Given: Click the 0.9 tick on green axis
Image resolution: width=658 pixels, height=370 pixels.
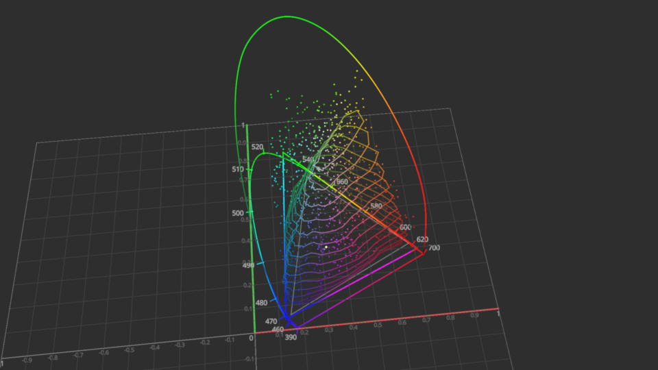Looking at the screenshot, I should pyautogui.click(x=242, y=143).
